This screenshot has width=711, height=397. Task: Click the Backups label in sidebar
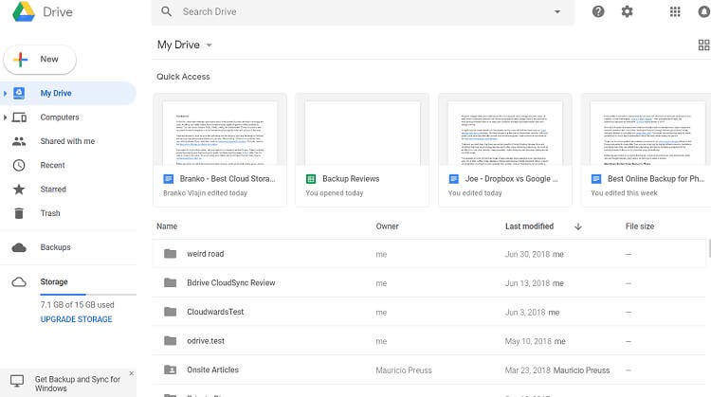(55, 247)
